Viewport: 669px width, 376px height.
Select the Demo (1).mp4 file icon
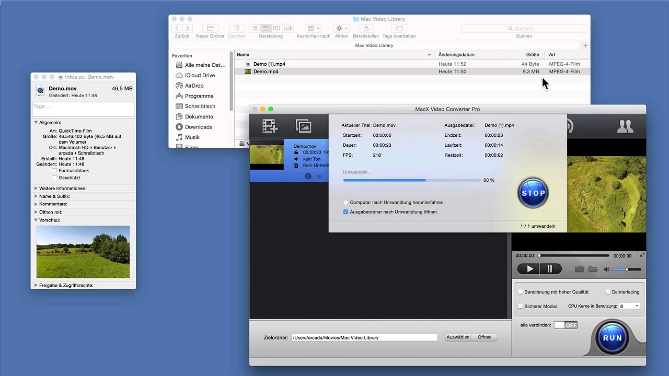click(248, 64)
